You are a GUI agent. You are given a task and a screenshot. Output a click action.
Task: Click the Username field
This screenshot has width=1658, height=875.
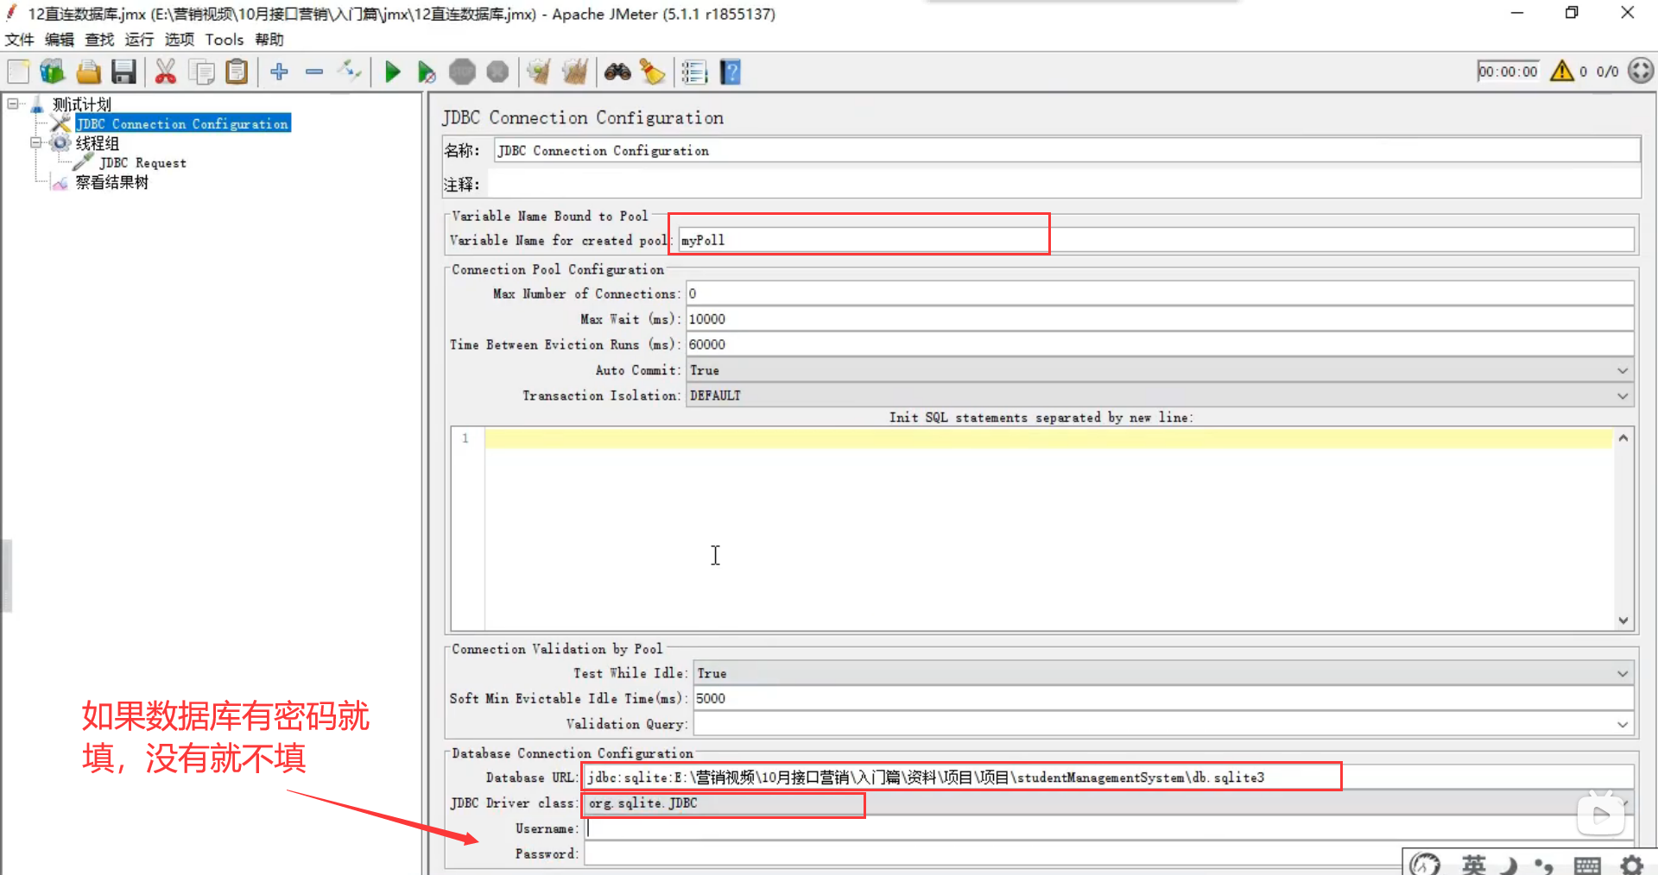(1109, 828)
